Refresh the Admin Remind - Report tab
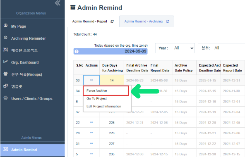The width and height of the screenshot is (245, 157). 112,21
